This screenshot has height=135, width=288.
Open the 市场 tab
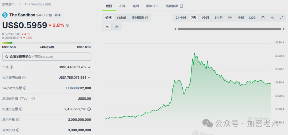pyautogui.click(x=122, y=6)
